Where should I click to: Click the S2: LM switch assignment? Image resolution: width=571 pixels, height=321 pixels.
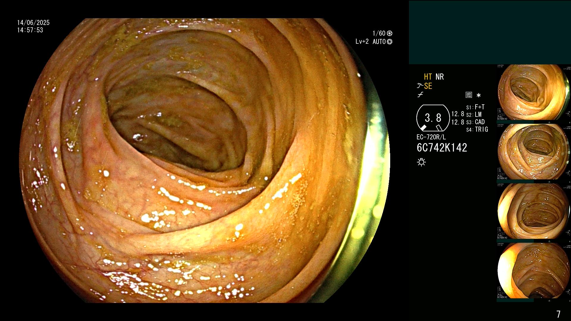[474, 114]
